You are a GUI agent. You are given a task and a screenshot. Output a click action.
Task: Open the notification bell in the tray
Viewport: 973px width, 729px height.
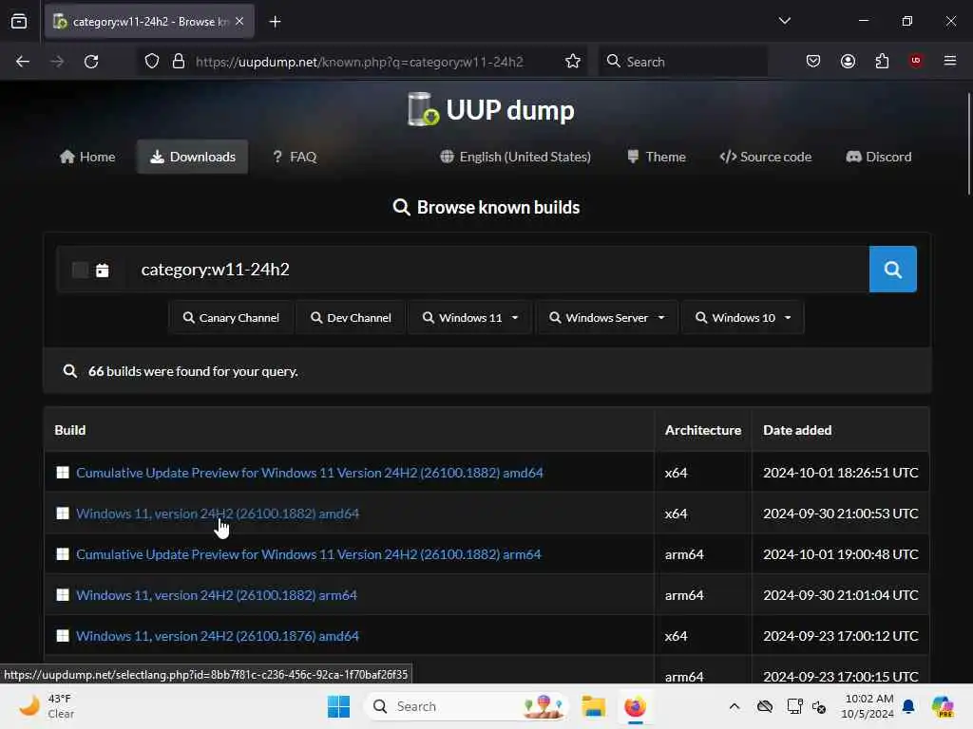pos(908,706)
